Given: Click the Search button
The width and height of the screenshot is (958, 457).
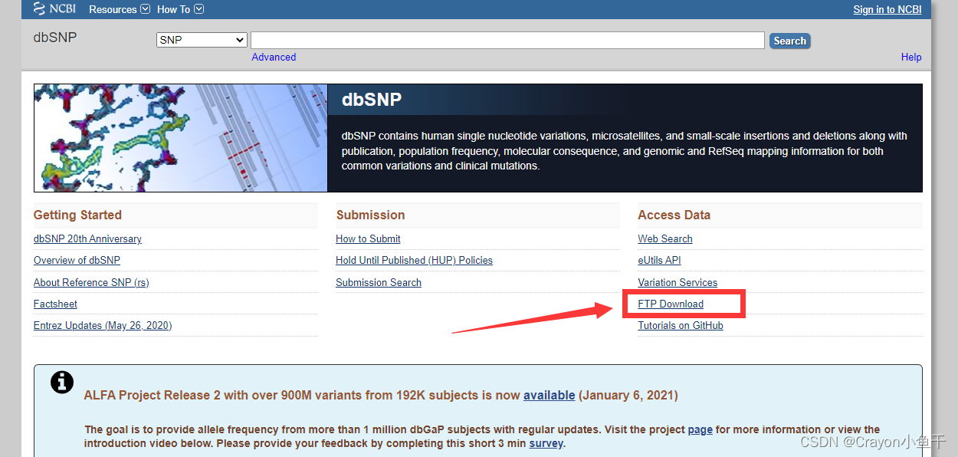Looking at the screenshot, I should 789,41.
